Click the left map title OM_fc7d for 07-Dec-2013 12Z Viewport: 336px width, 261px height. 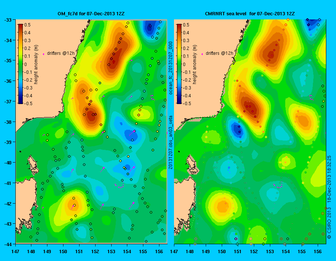(91, 14)
